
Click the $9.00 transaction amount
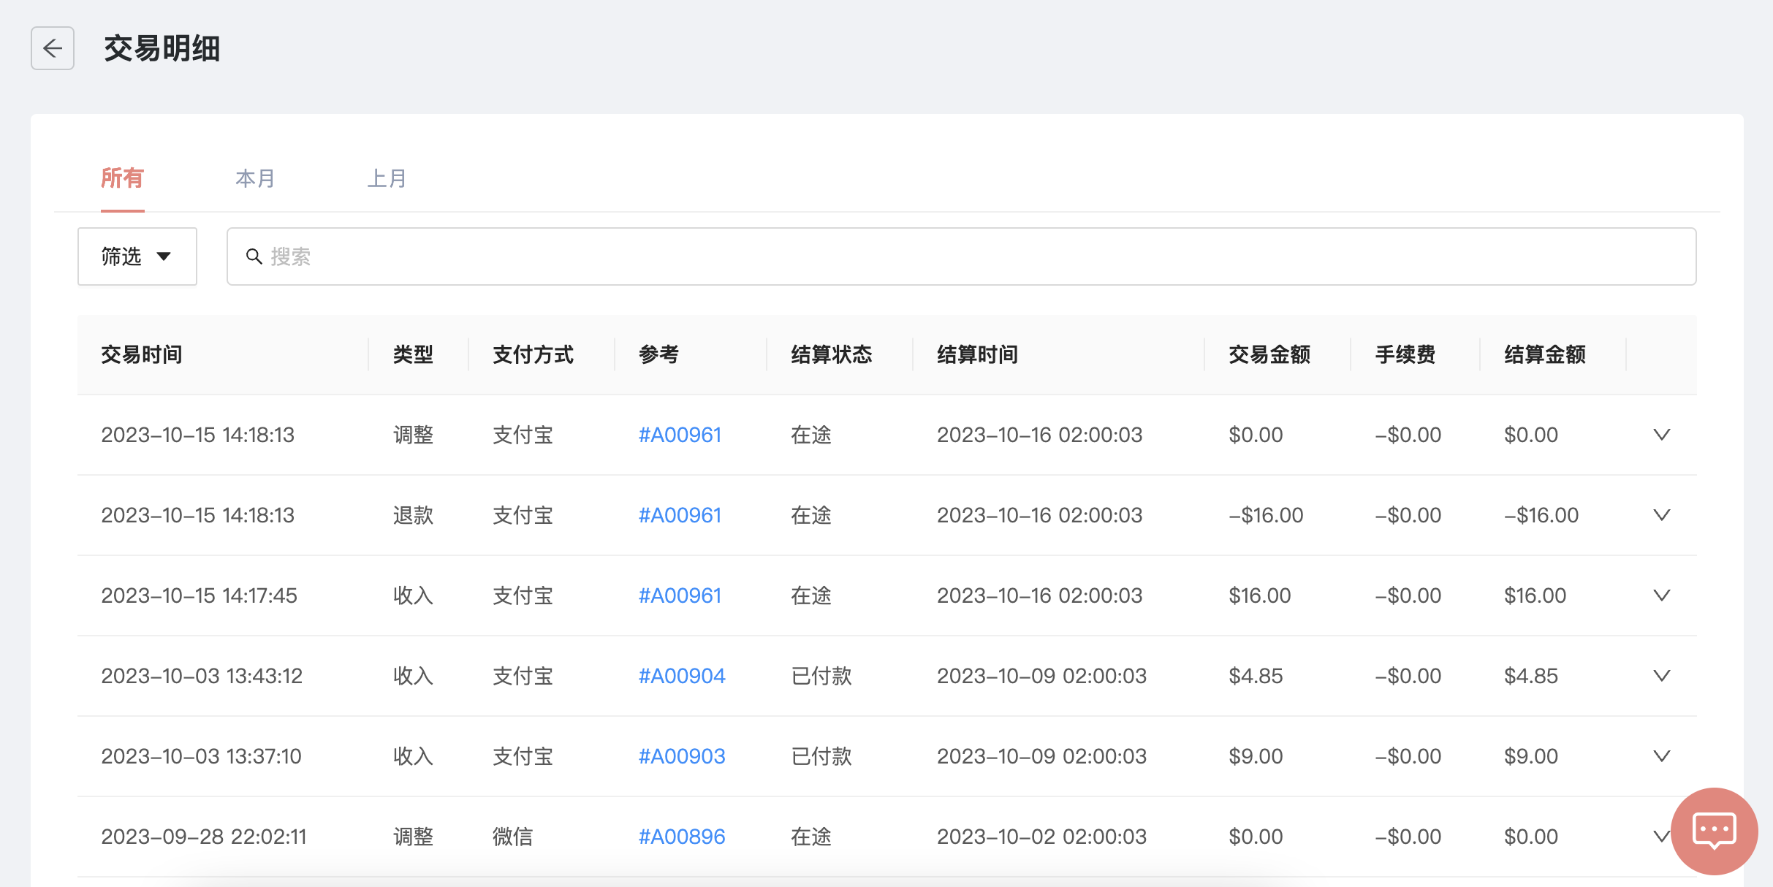tap(1256, 757)
